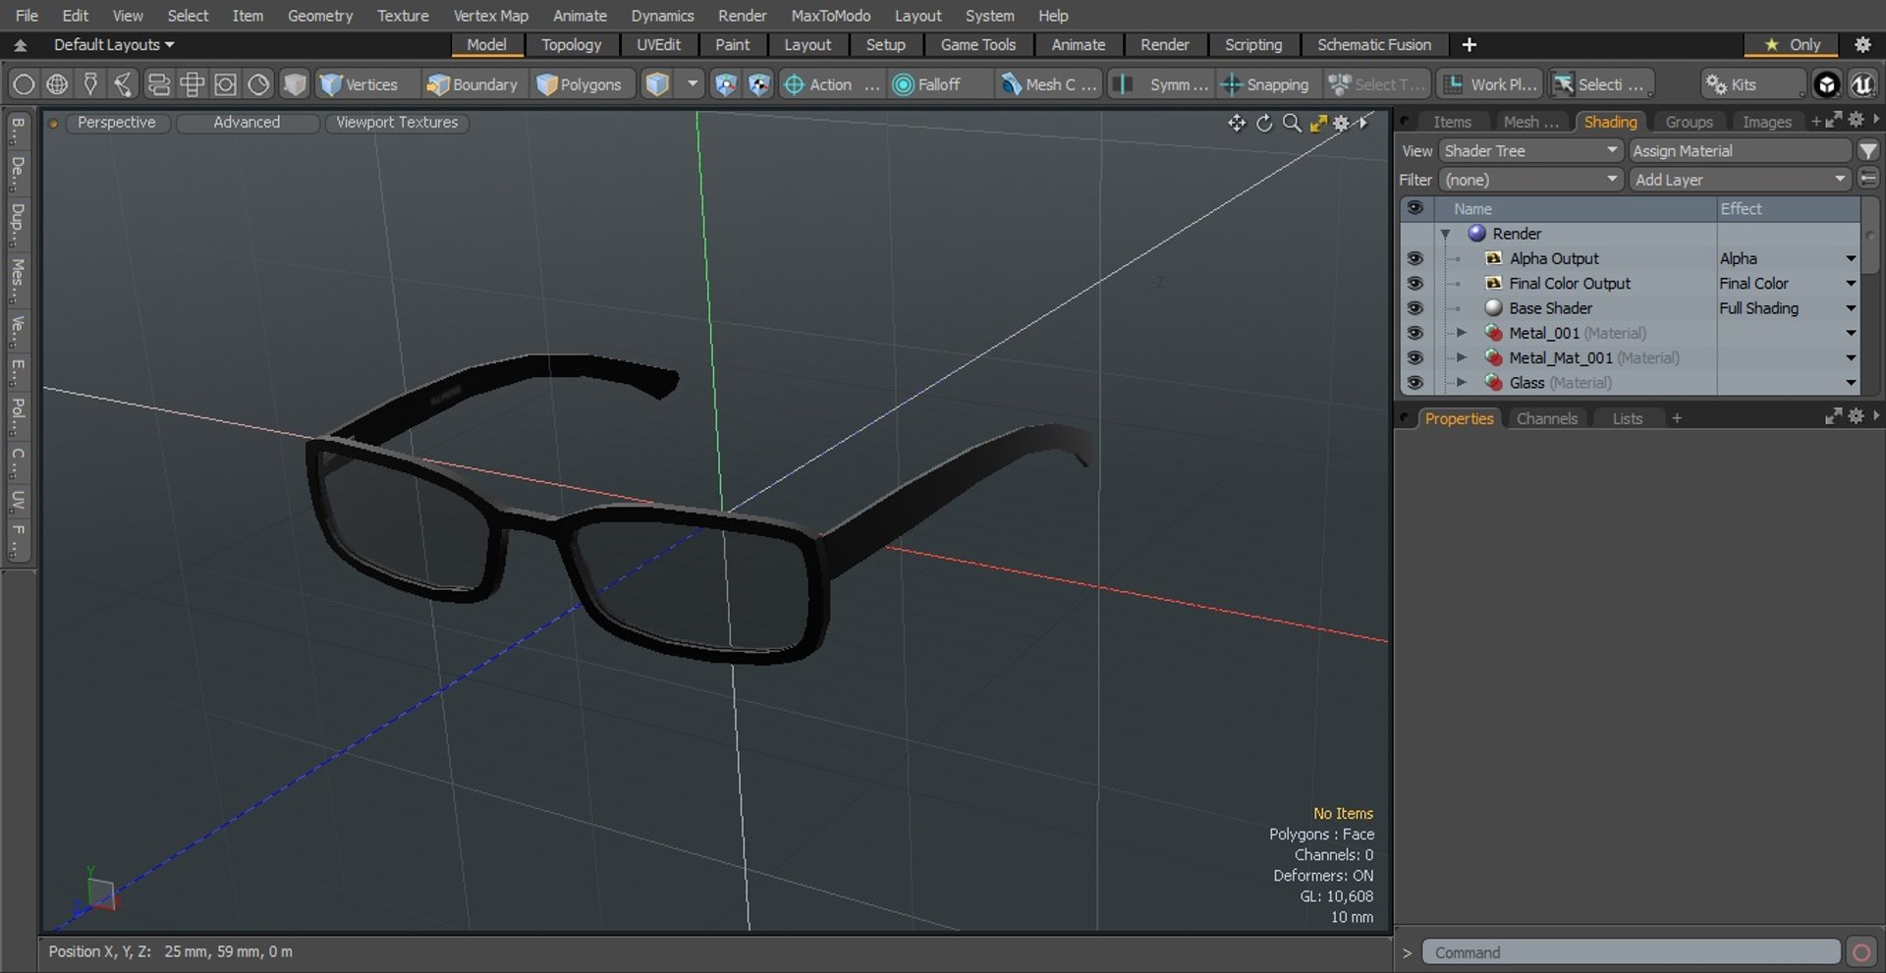Click the viewport rotate icon

pyautogui.click(x=1264, y=123)
